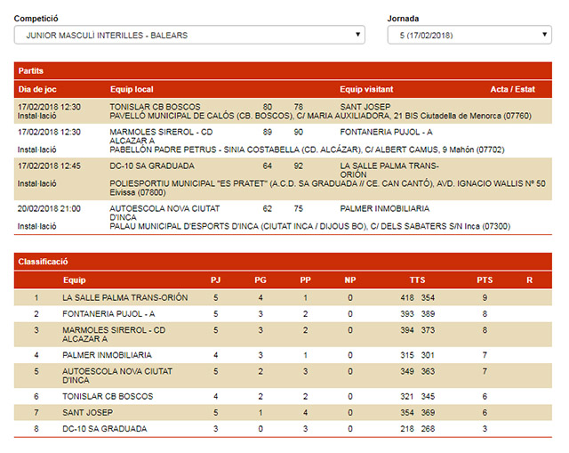This screenshot has width=569, height=453.
Task: Open the Competició dropdown
Action: (x=189, y=36)
